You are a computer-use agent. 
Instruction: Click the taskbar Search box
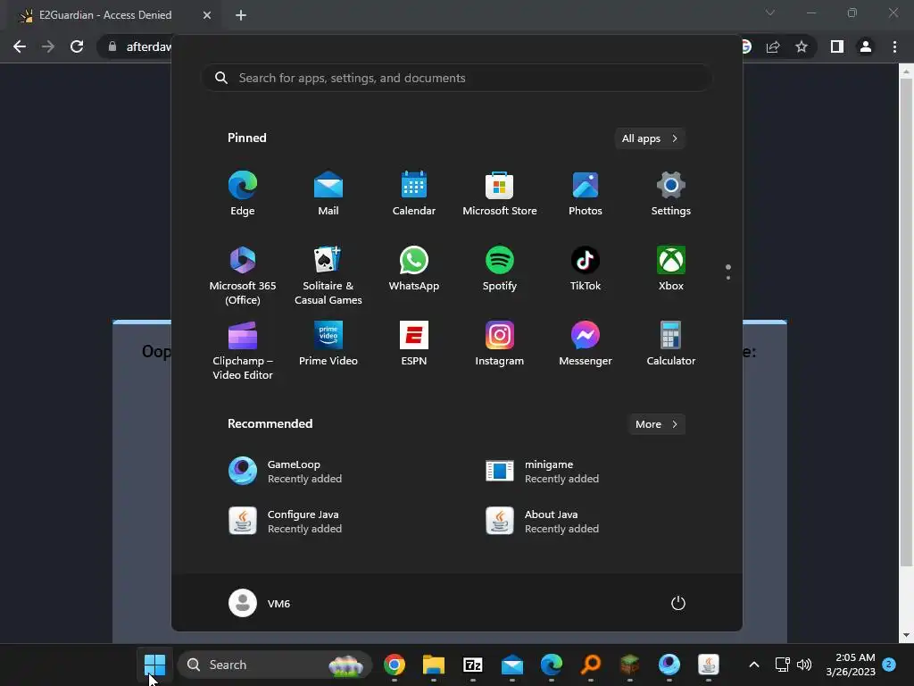click(x=275, y=665)
